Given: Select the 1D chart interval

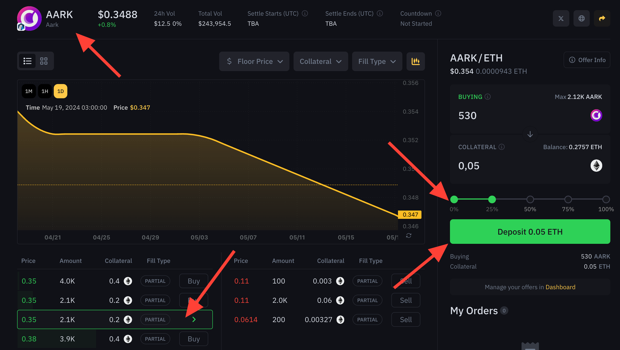Looking at the screenshot, I should click(60, 91).
